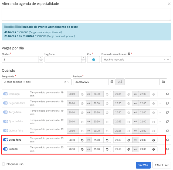Copy Segunda-feira schedule using copy icon

click(167, 103)
